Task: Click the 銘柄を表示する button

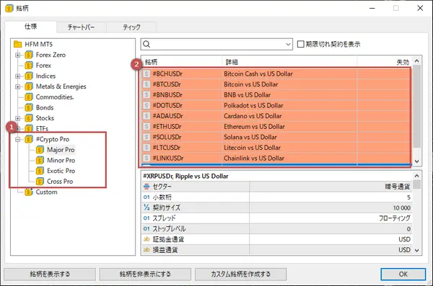Action: (50, 274)
